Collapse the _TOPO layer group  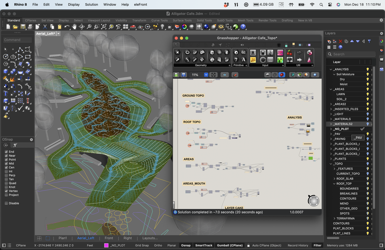pos(330,163)
